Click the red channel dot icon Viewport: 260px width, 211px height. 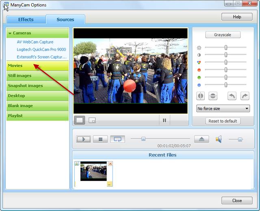(x=199, y=70)
